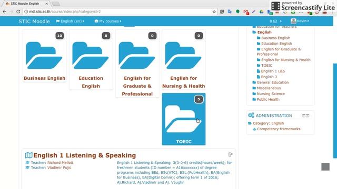Open English 3 in the navigation tree
This screenshot has width=337, height=189.
point(269,77)
